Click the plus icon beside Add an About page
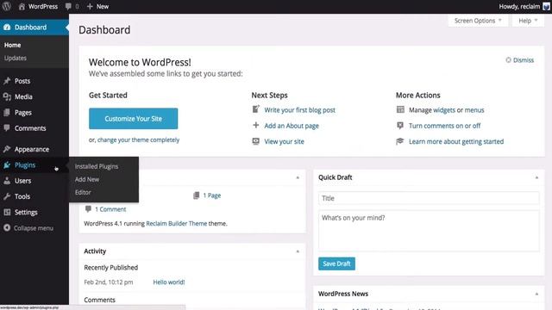The image size is (552, 310). click(256, 125)
